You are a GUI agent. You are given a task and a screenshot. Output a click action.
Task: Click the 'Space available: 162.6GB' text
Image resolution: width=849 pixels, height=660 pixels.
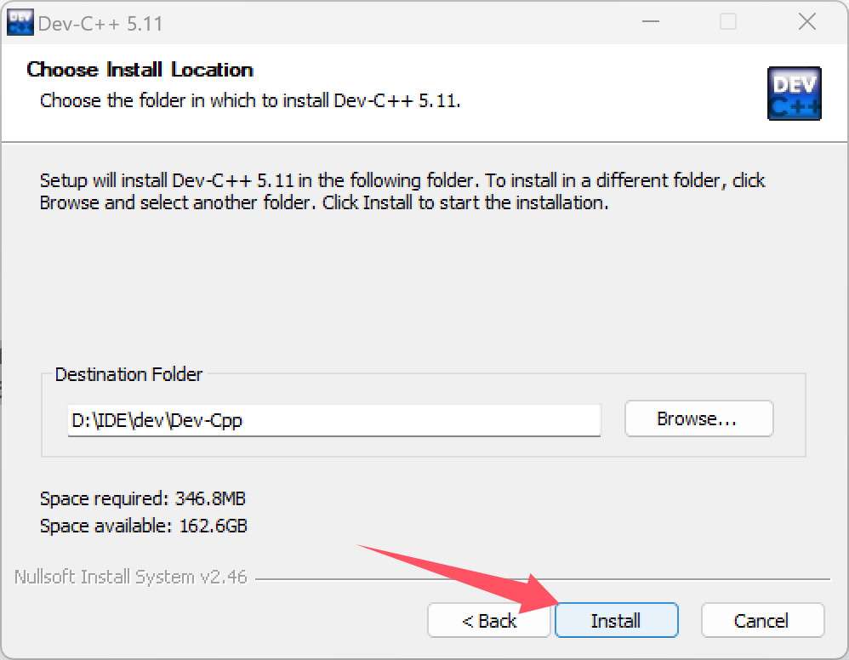144,526
